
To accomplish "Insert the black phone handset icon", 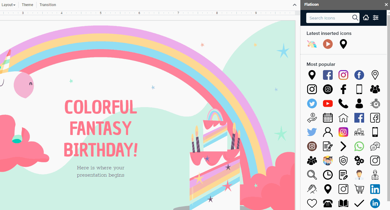I will click(343, 103).
